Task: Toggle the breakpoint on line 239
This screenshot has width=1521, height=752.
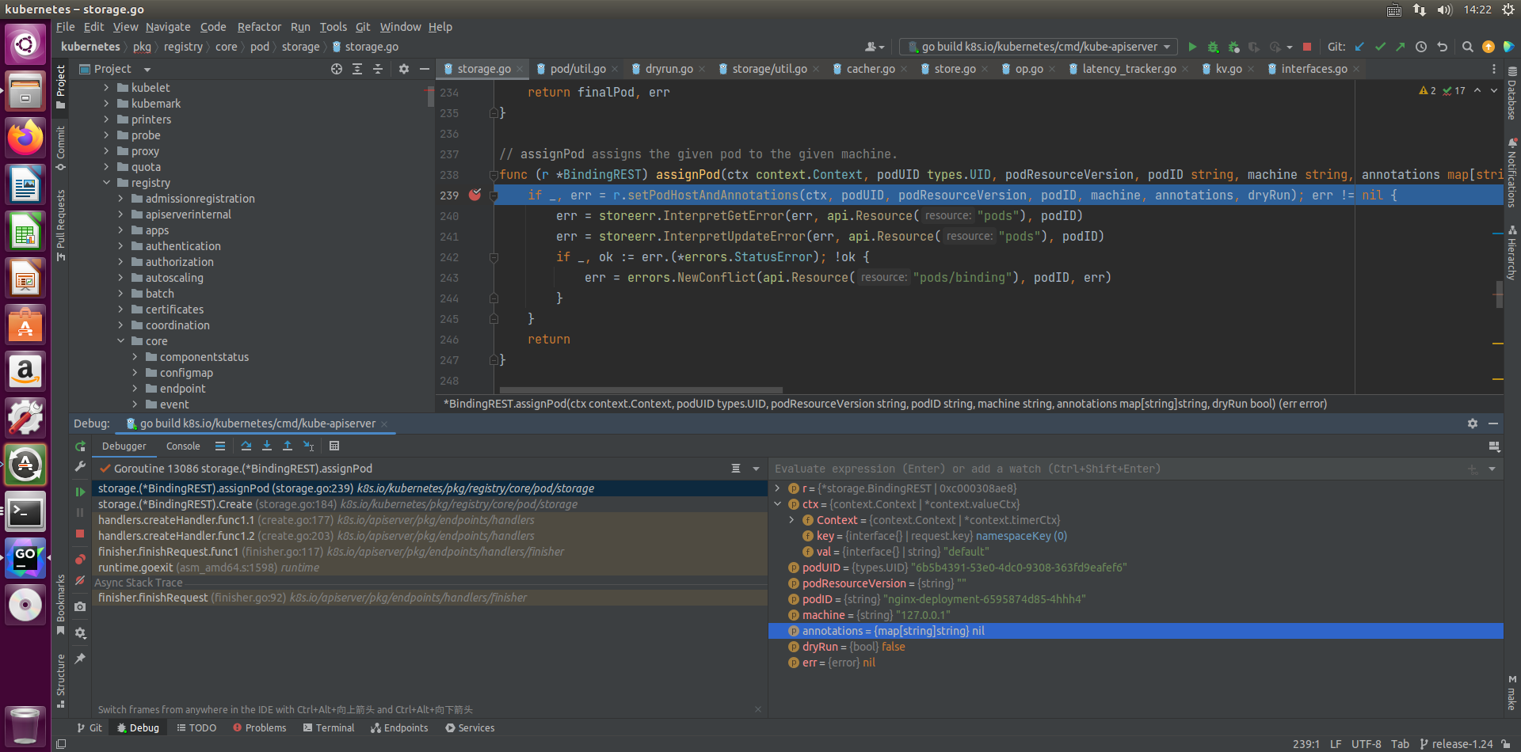Action: [x=475, y=195]
